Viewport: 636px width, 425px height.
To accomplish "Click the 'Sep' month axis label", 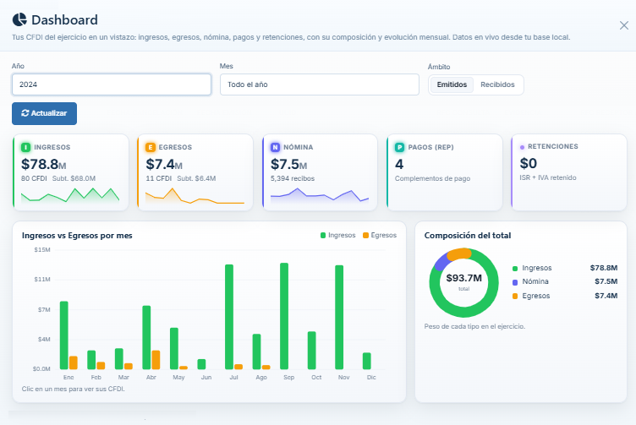I will (288, 377).
